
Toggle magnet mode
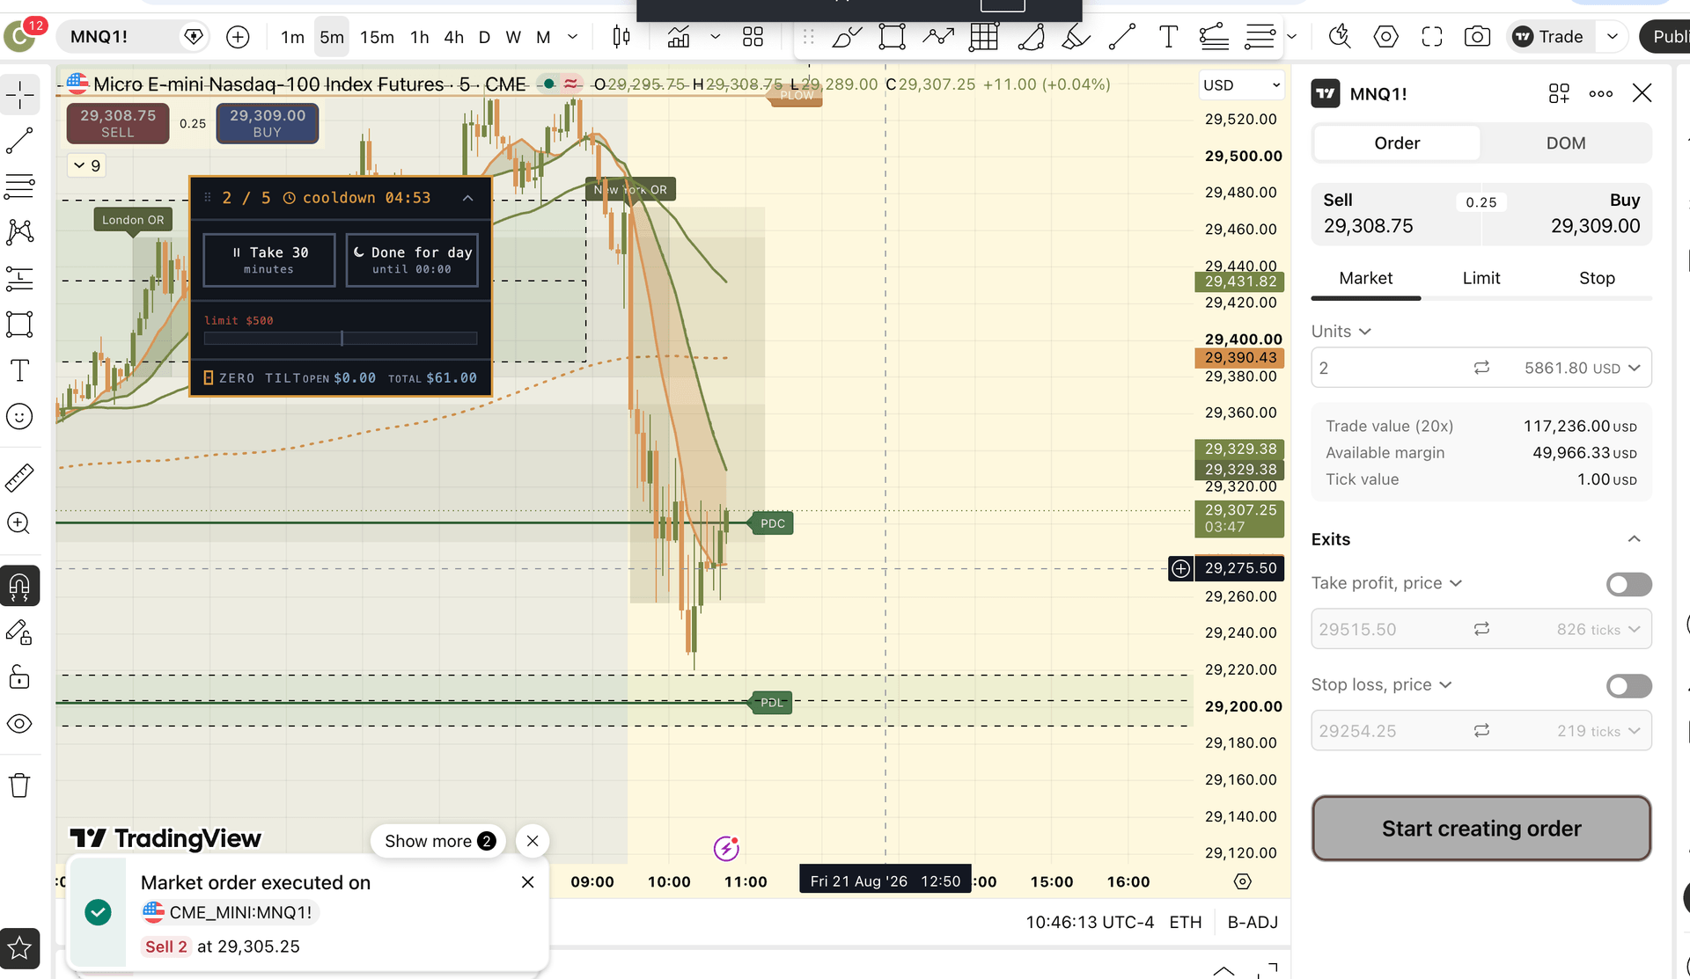[19, 586]
